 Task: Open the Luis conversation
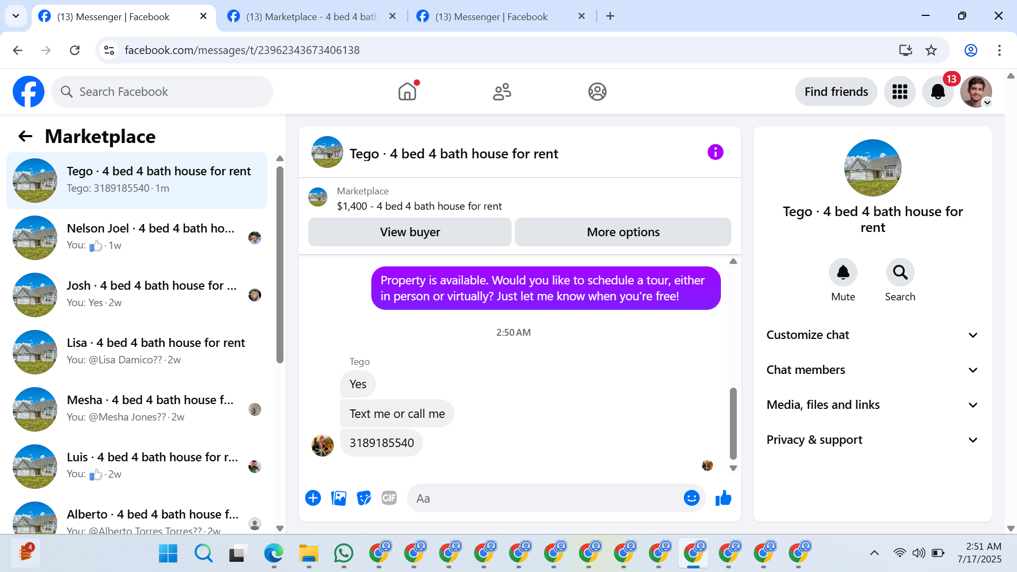[x=137, y=466]
